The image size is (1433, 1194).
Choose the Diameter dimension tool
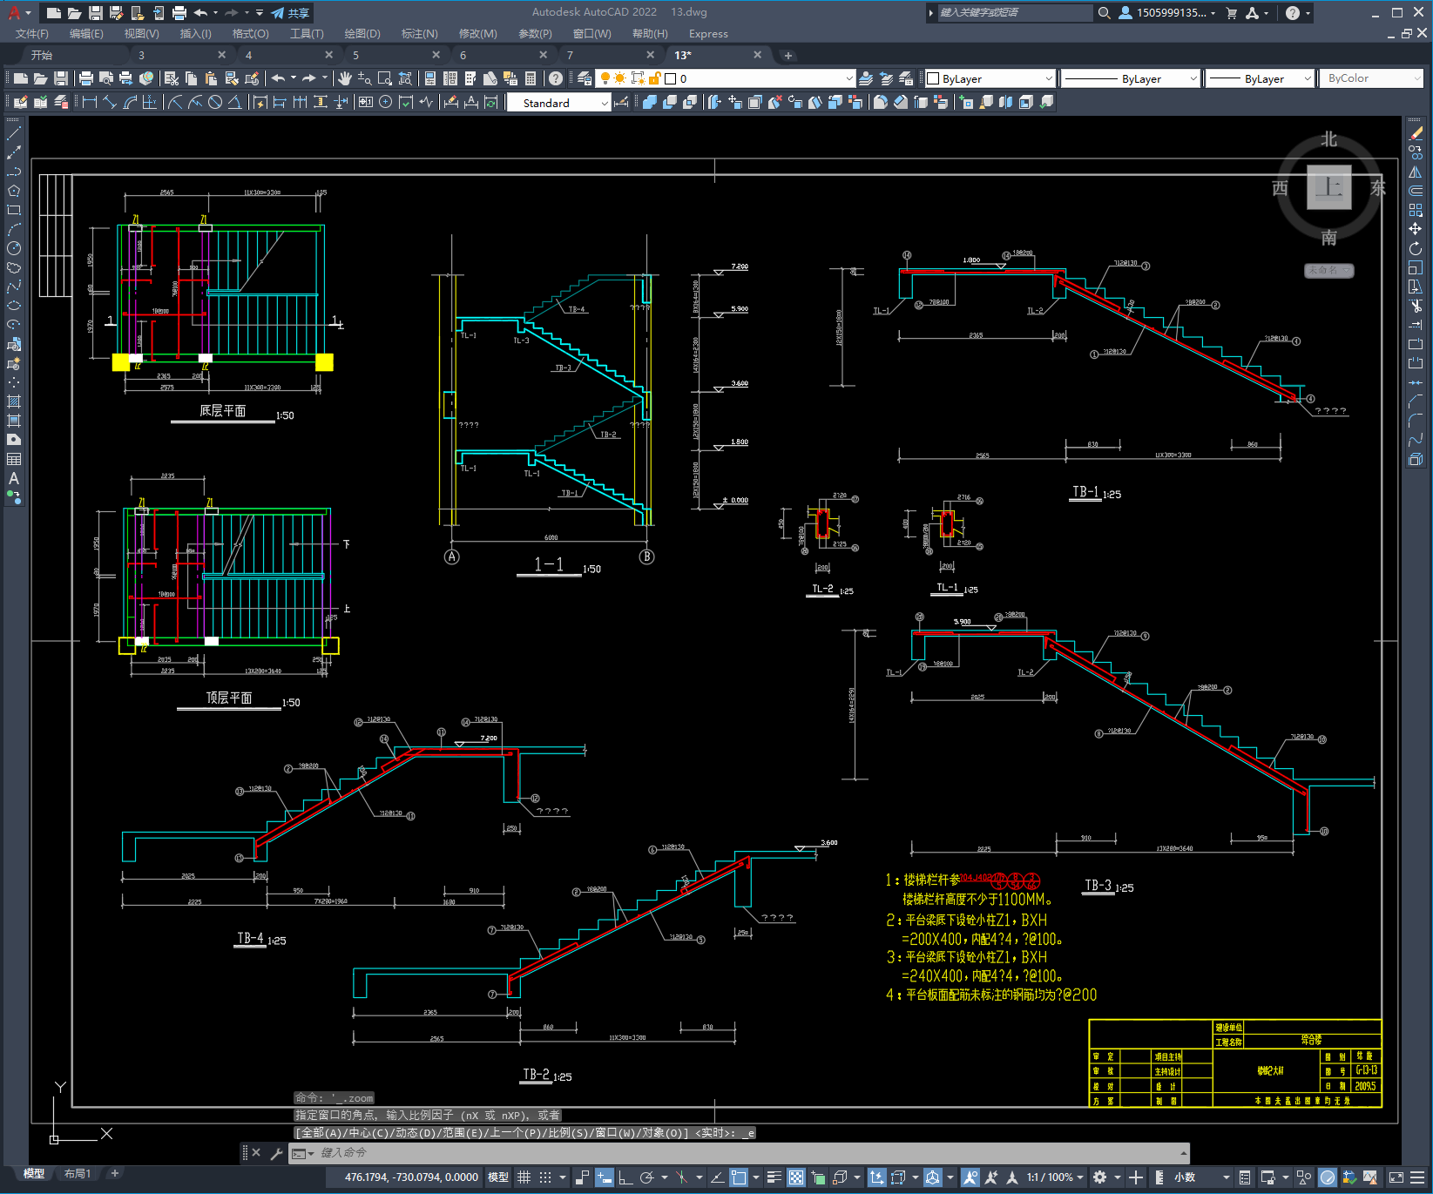click(x=215, y=103)
